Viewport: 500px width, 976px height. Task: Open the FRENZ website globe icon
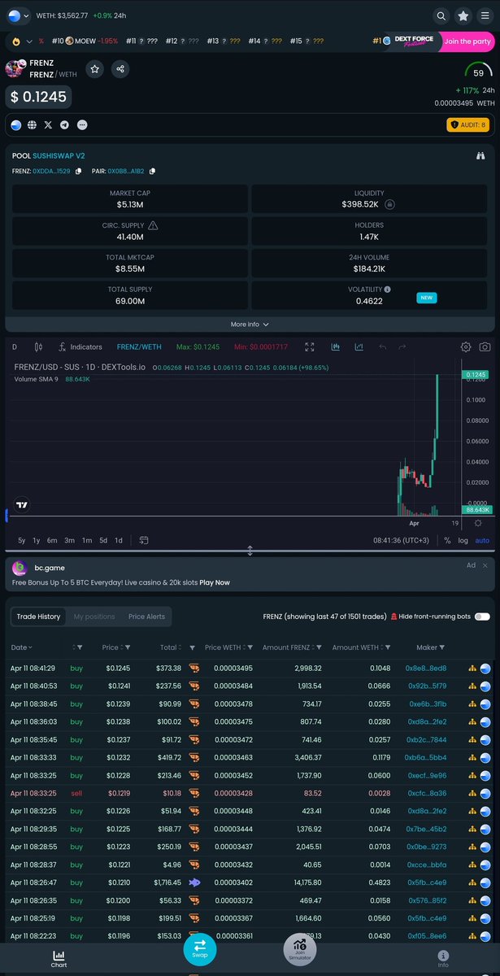(32, 125)
